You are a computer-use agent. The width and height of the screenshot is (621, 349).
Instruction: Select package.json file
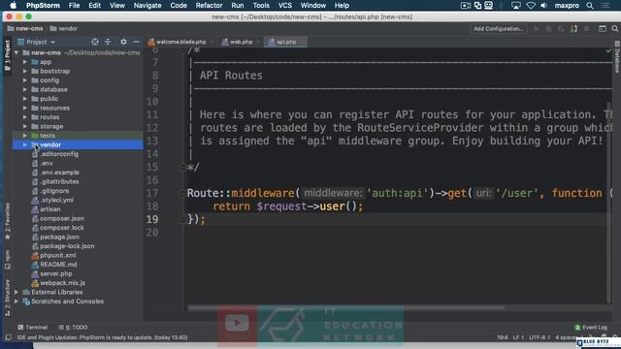click(x=59, y=237)
